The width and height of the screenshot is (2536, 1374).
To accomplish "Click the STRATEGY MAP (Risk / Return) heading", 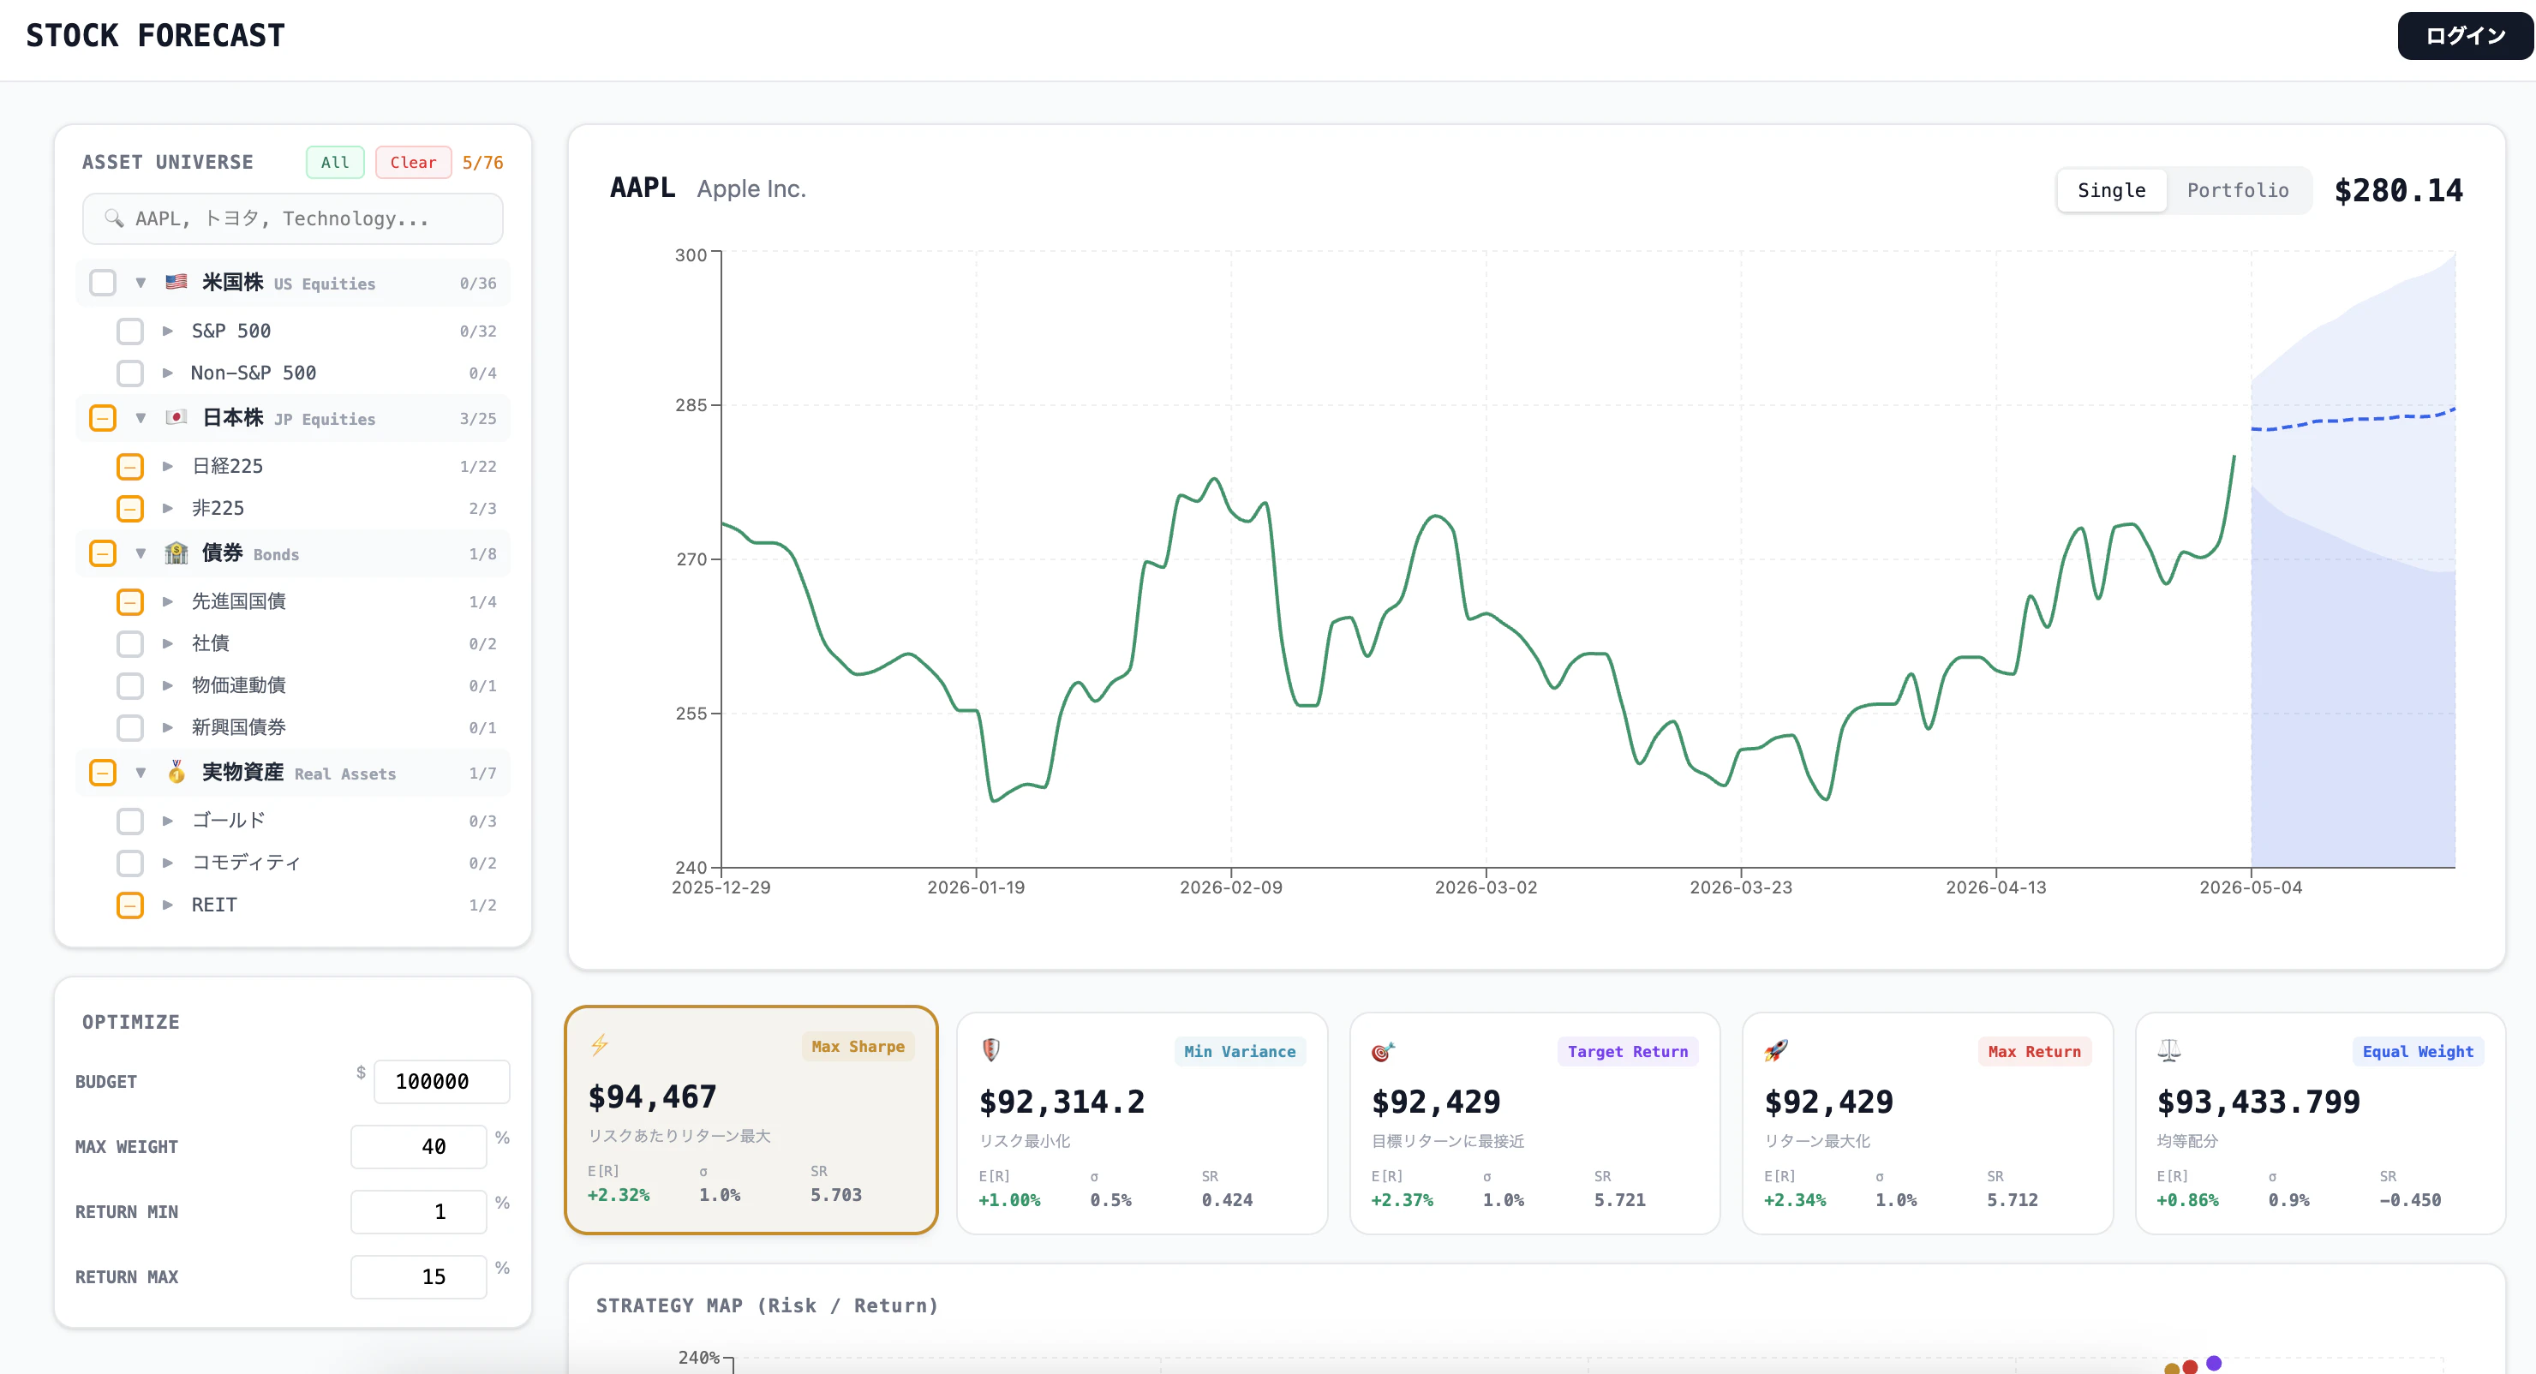I will click(x=767, y=1305).
